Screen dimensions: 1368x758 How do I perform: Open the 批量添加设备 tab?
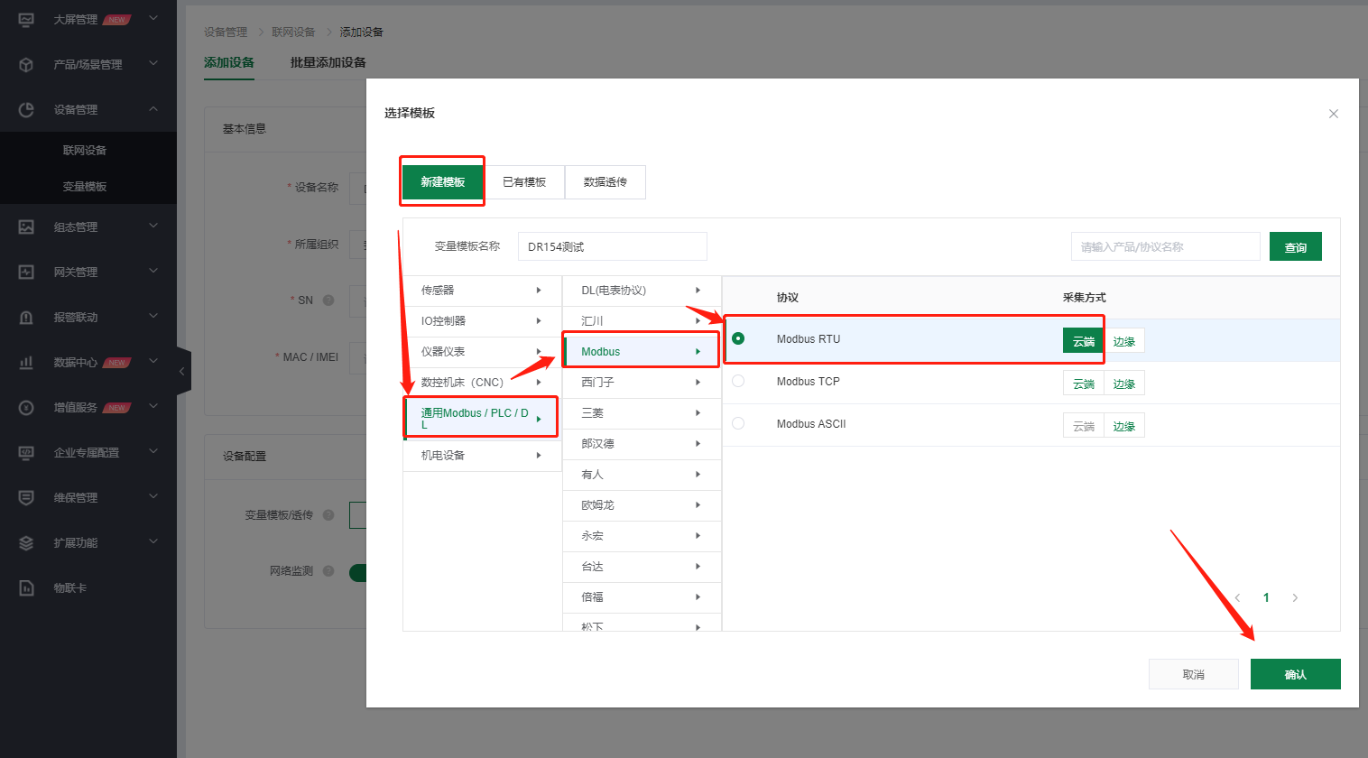[x=328, y=62]
